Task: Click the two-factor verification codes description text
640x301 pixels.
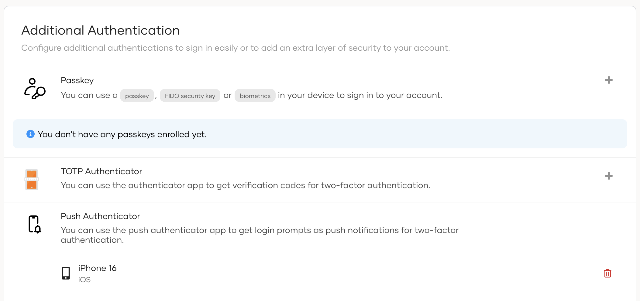Action: [x=246, y=185]
